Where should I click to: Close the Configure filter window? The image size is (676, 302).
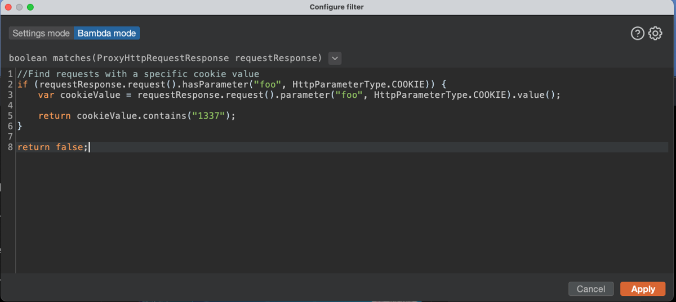[8, 7]
